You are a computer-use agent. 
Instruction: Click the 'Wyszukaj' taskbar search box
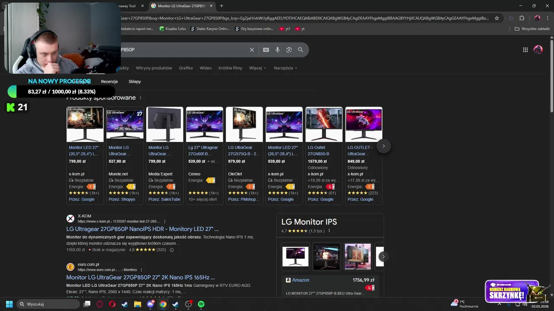pyautogui.click(x=48, y=304)
